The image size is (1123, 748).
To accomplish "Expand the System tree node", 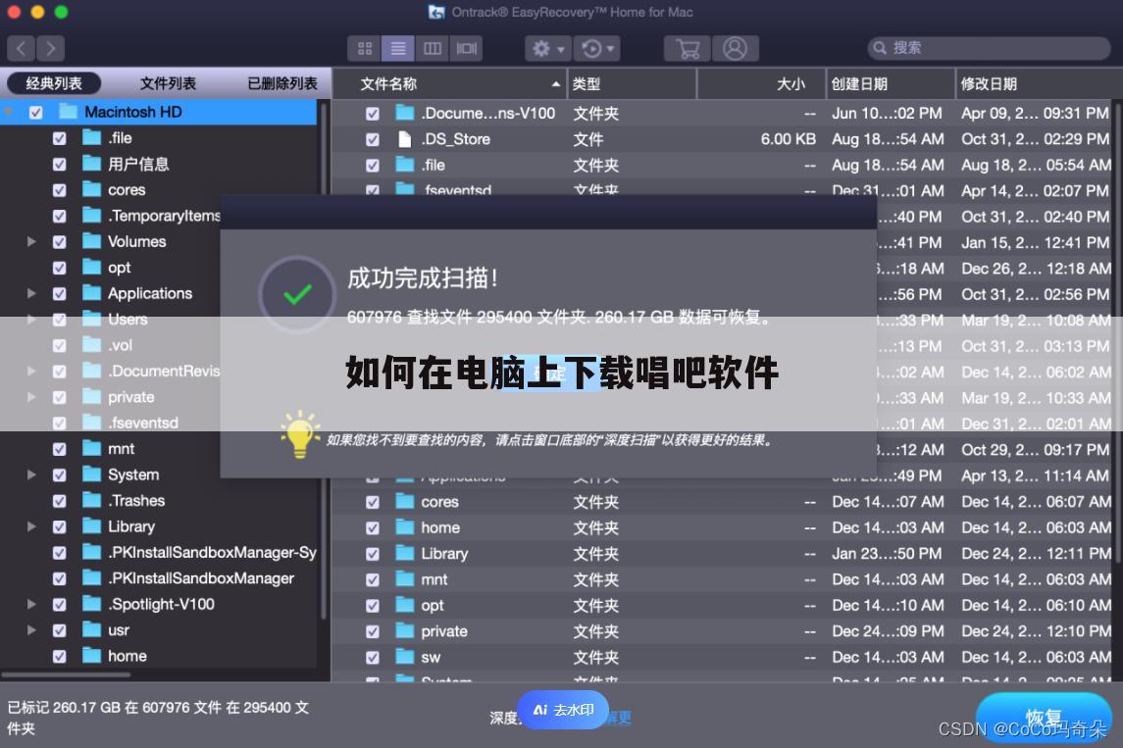I will click(31, 474).
